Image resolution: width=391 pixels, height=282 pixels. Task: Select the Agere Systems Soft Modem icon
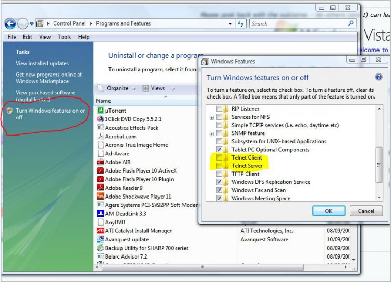(101, 205)
